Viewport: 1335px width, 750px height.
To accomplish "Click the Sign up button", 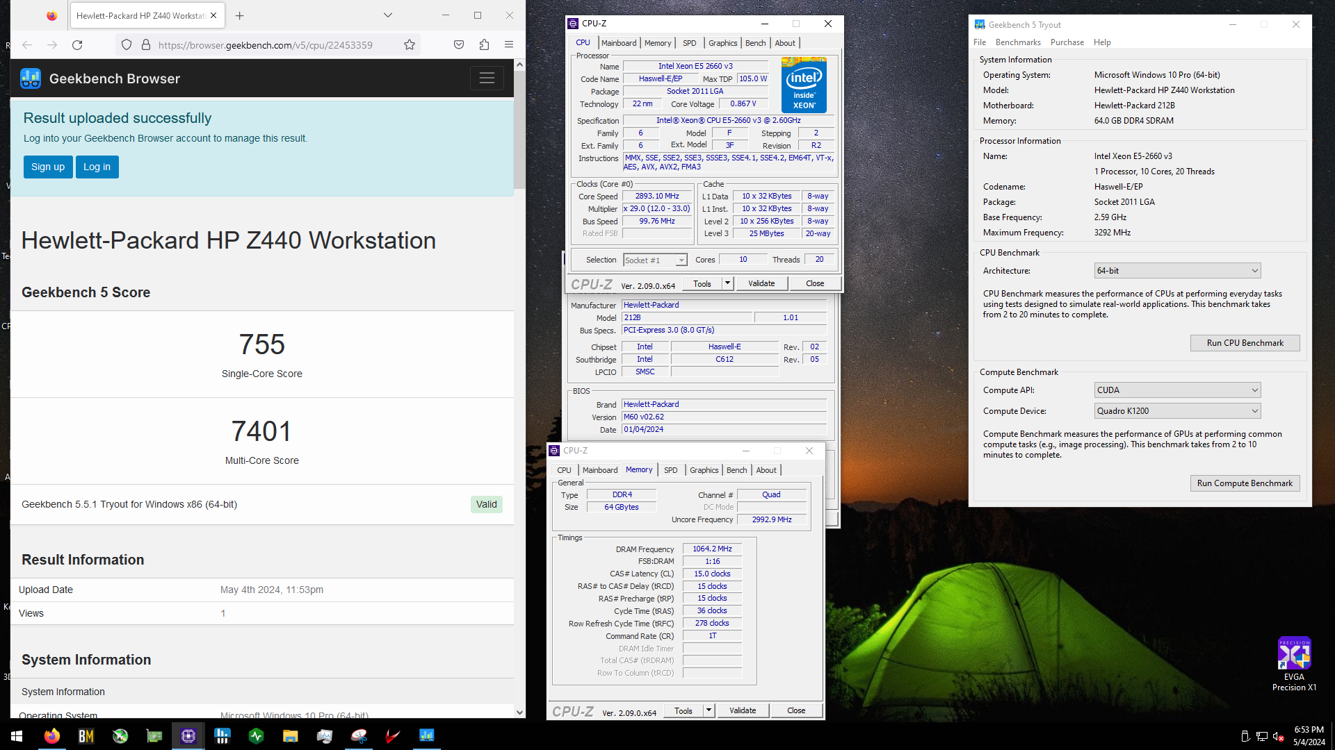I will click(48, 167).
